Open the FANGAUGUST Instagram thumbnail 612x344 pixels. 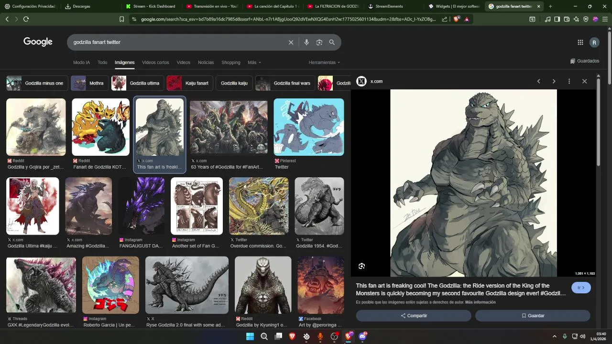click(x=142, y=206)
